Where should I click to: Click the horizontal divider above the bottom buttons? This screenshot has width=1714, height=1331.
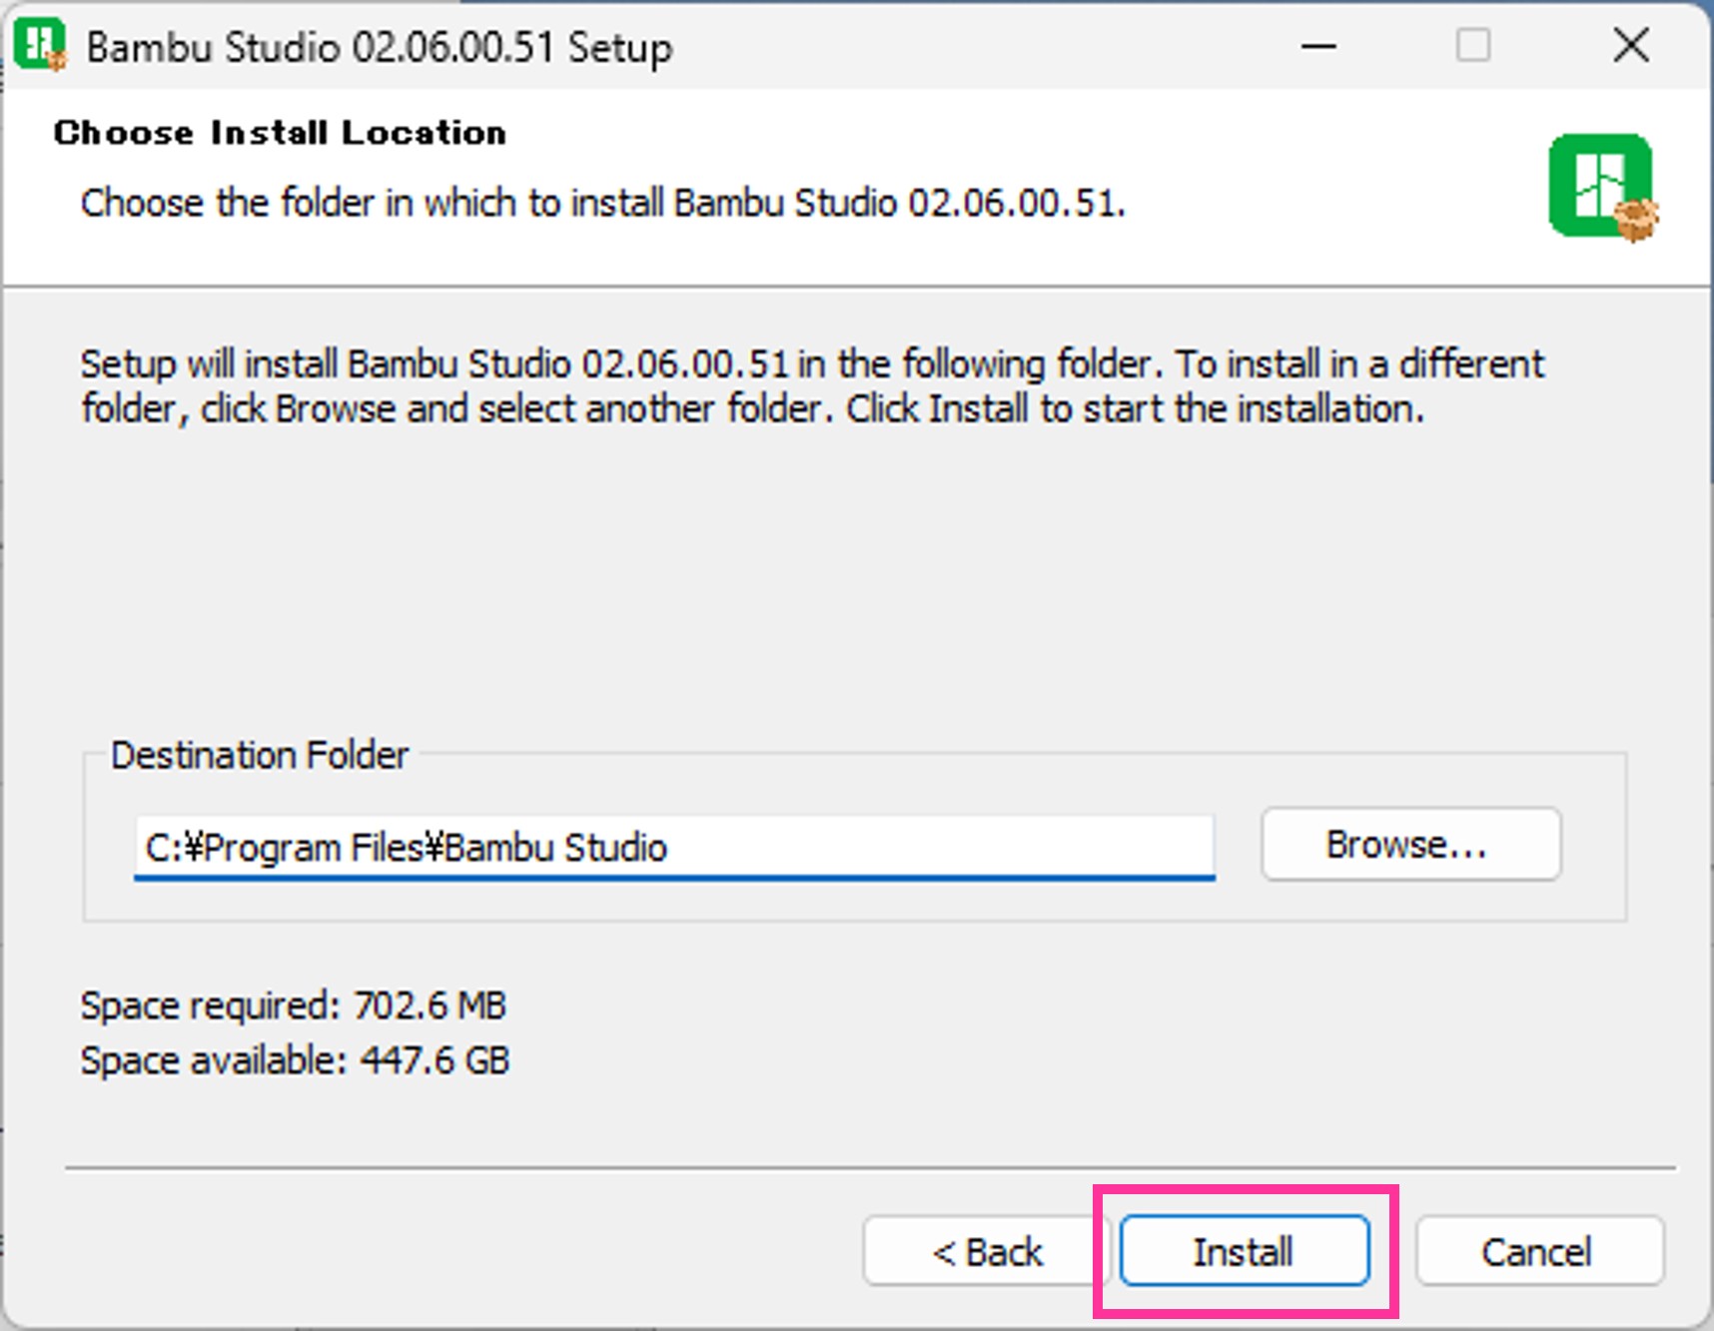point(869,1166)
